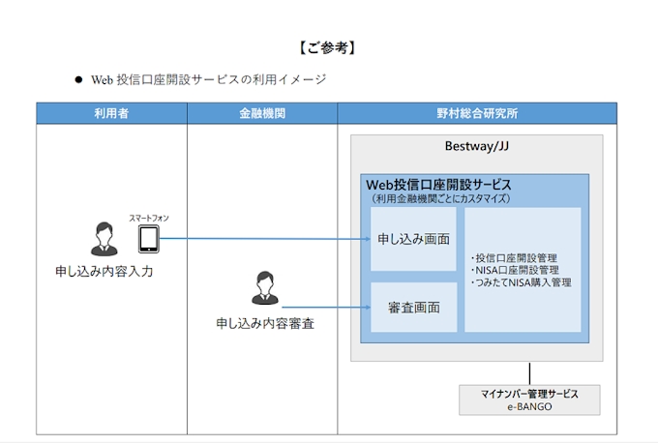Click the smartphone device icon

click(148, 238)
